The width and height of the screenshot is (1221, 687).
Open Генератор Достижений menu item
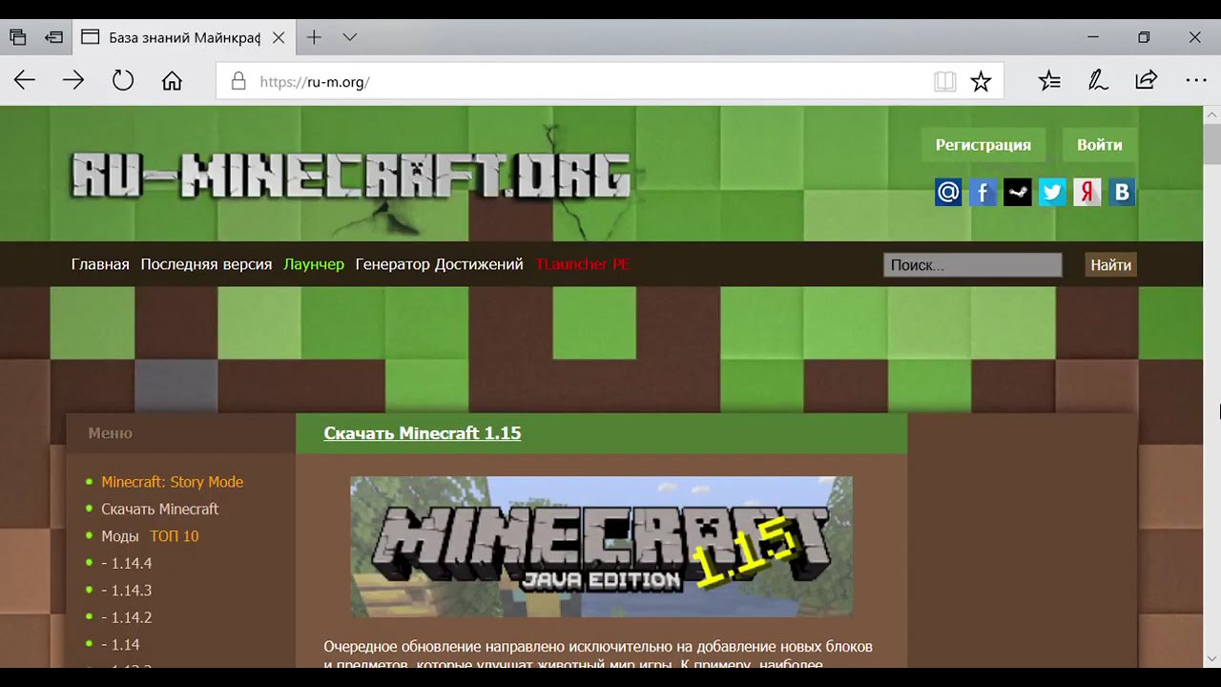[439, 264]
